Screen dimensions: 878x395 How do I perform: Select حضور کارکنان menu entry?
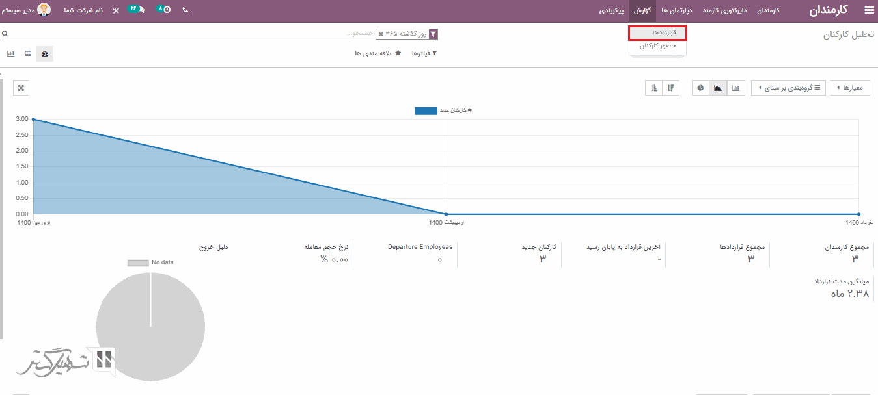657,46
